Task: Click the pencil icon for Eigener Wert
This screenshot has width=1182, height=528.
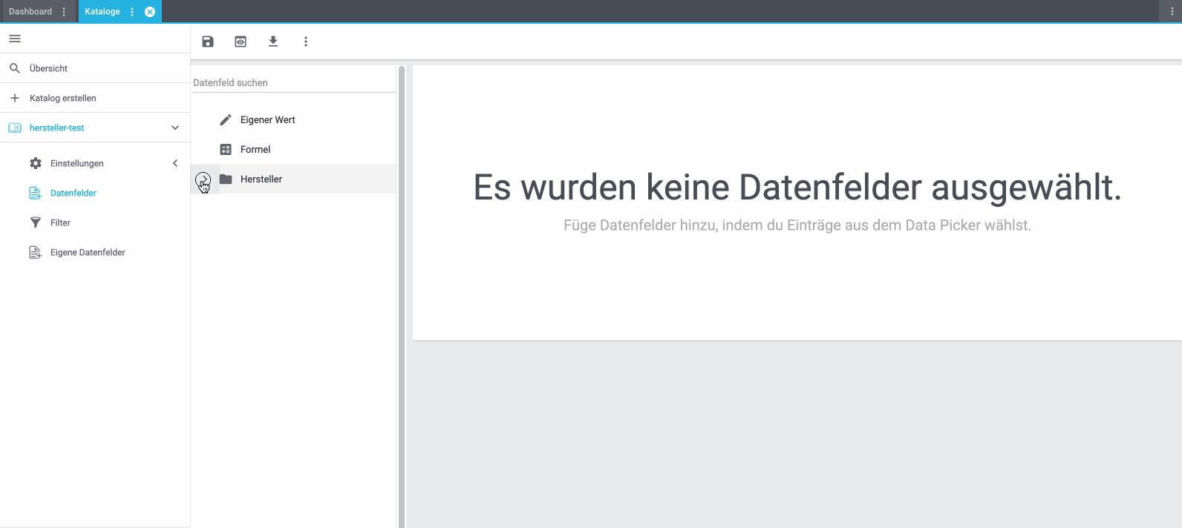Action: tap(226, 119)
